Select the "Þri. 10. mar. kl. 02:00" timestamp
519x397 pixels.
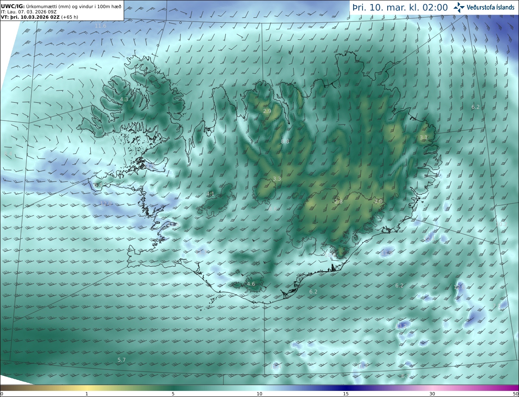[x=400, y=8]
